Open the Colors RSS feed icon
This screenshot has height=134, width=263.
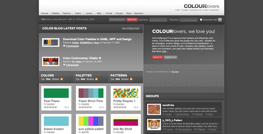coord(62,79)
